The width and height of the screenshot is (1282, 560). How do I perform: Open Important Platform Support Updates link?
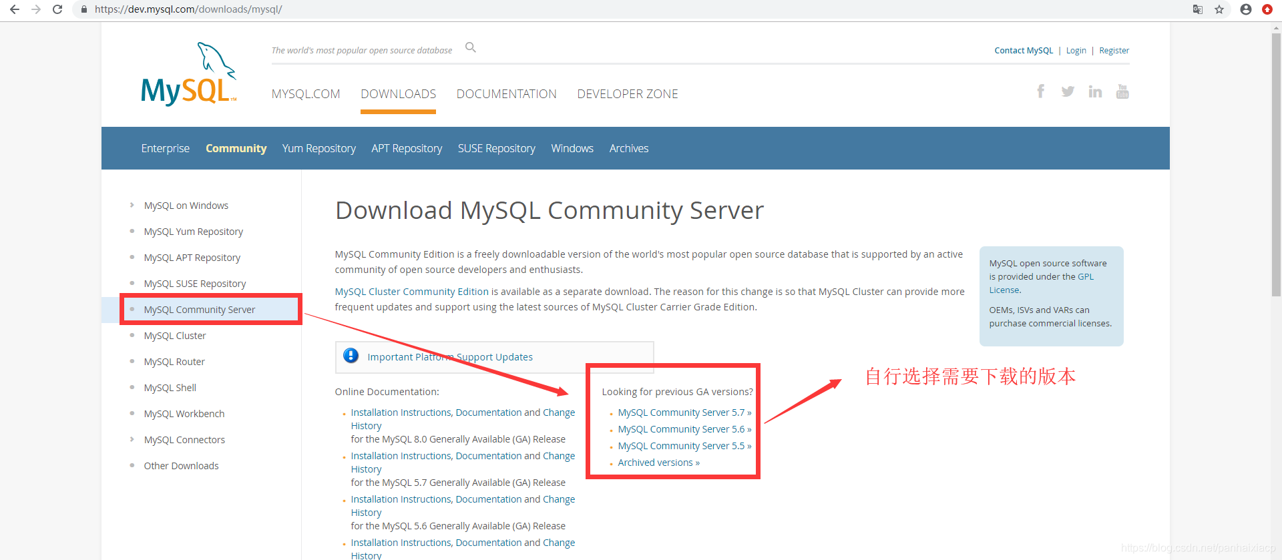[x=449, y=357]
